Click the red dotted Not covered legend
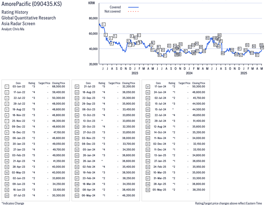 click(133, 11)
